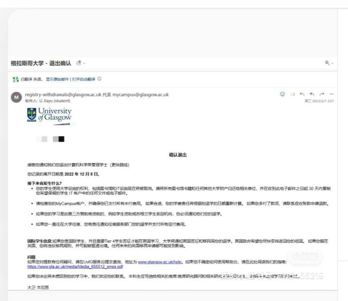Select the tag icon beside the reply arrows

(x=293, y=94)
